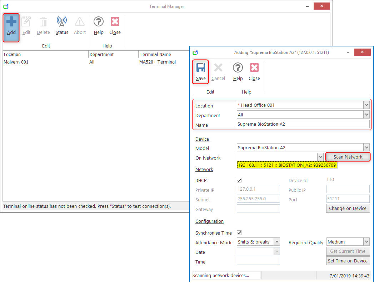The height and width of the screenshot is (286, 379).
Task: Open Help in the Adding terminal dialog
Action: (x=238, y=72)
